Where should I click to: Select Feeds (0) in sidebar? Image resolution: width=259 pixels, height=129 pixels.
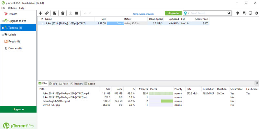(14, 42)
